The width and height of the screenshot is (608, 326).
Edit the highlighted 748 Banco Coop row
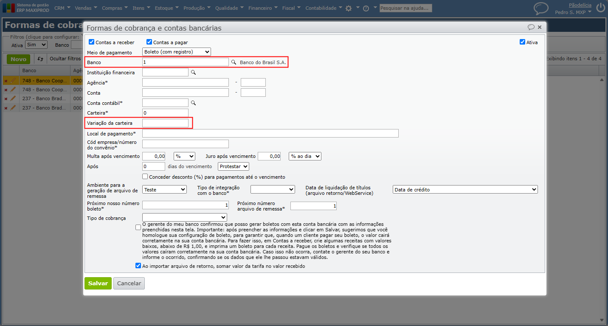13,80
